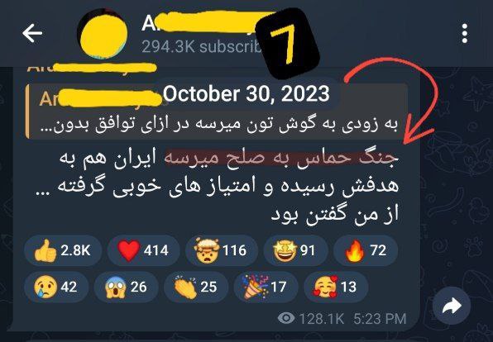Tap the 5:23 PM message timestamp
Viewport: 493px width, 342px height.
tap(380, 319)
